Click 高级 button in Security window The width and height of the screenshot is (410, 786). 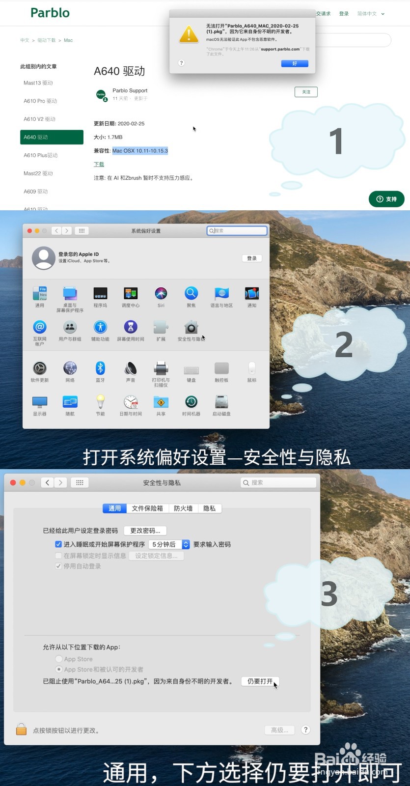point(279,730)
